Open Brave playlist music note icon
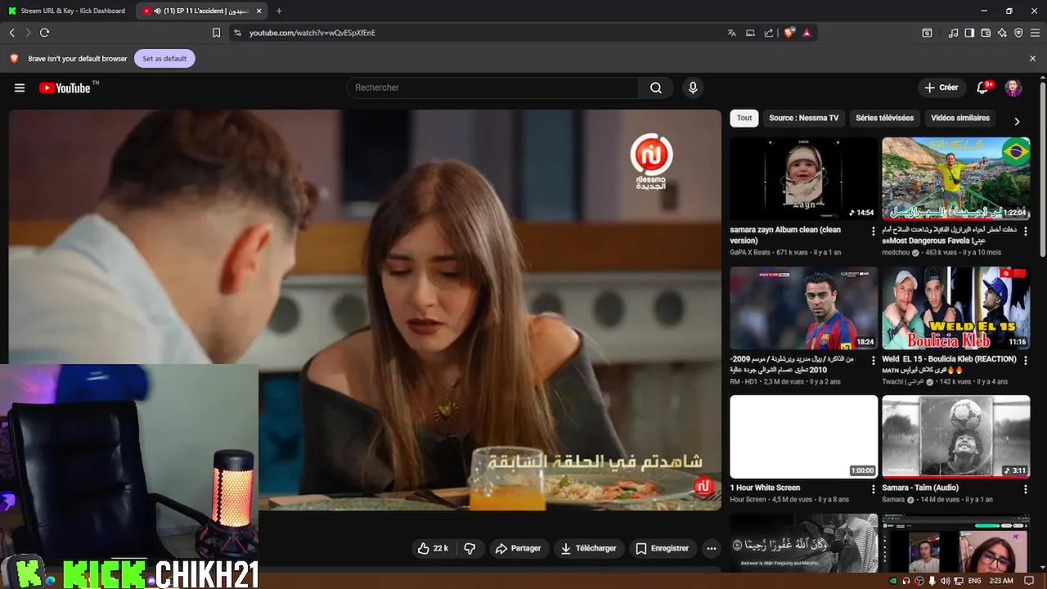The width and height of the screenshot is (1047, 589). [953, 33]
